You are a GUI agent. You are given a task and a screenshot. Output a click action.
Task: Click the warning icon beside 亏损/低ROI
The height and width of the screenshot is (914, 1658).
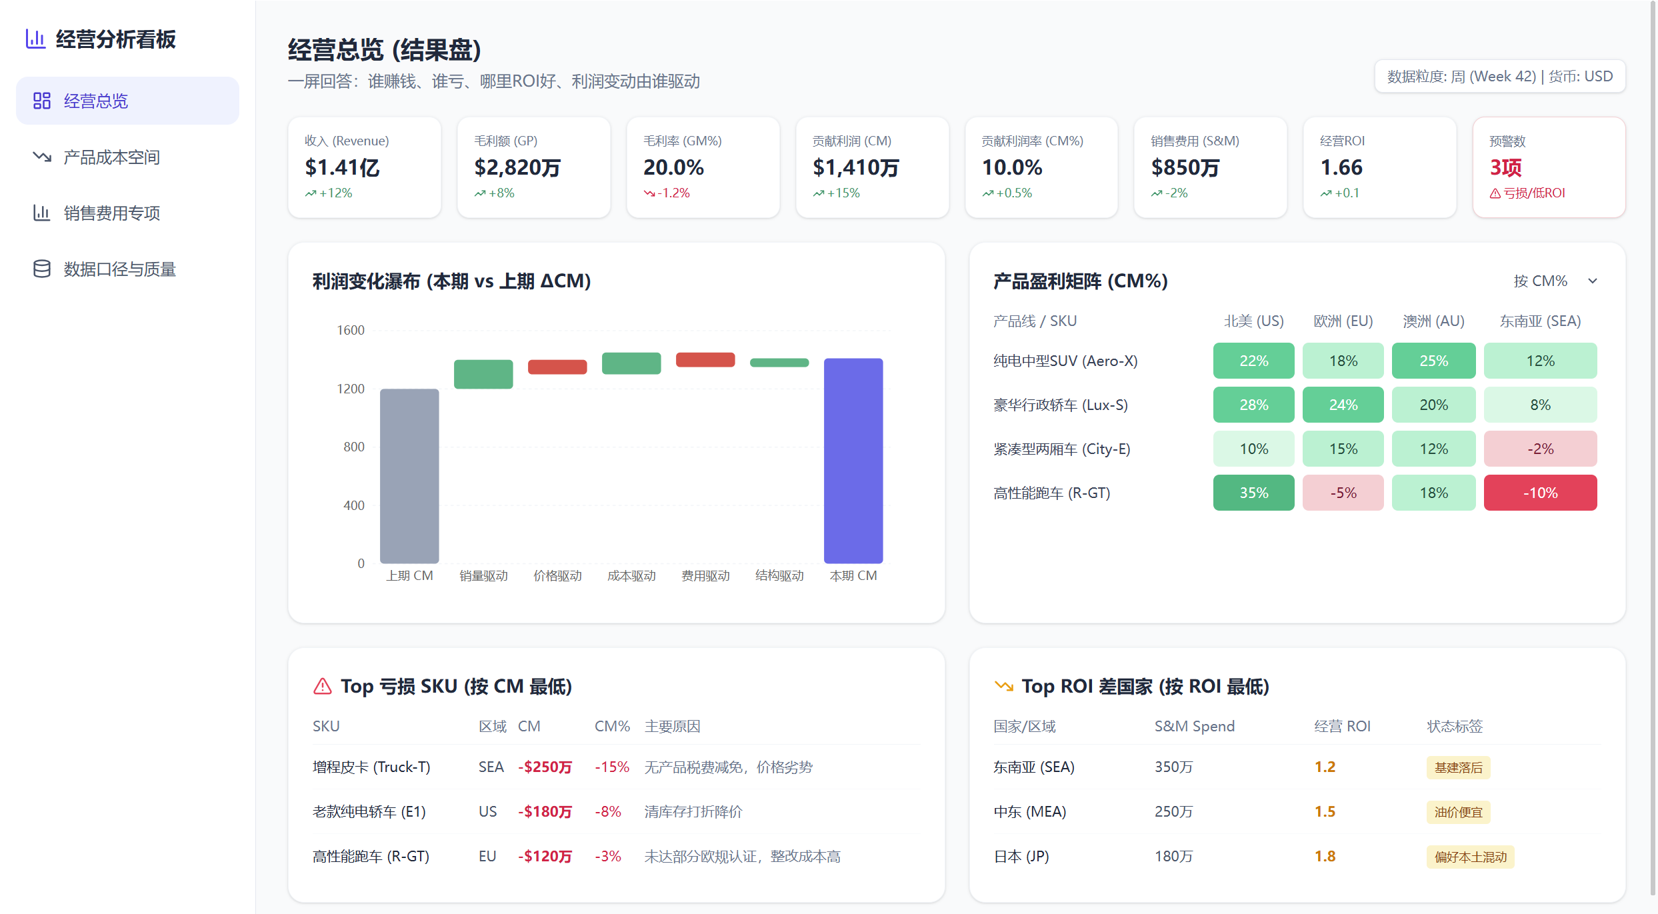click(x=1495, y=193)
